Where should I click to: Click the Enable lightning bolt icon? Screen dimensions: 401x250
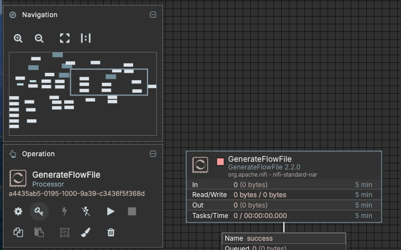[x=64, y=211]
